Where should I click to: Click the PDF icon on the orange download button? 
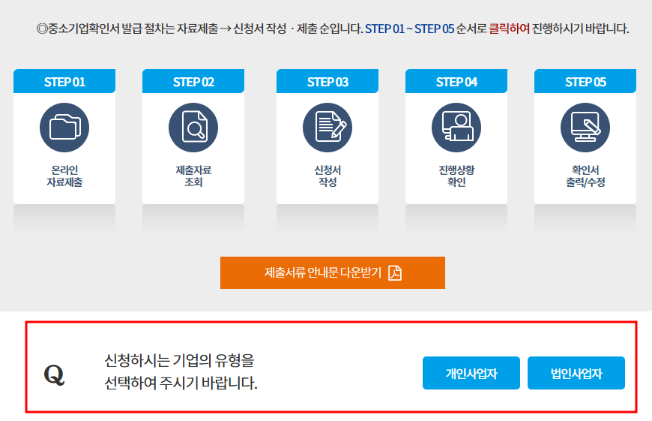[x=395, y=273]
